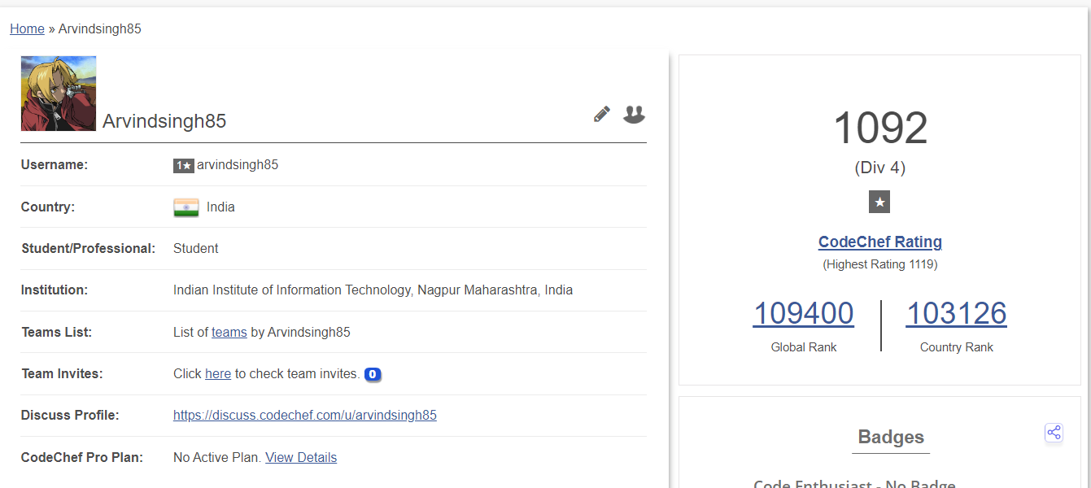Click Arvindsingh85 in the breadcrumb

[x=100, y=28]
